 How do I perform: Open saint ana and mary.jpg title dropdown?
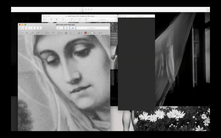coord(76,25)
